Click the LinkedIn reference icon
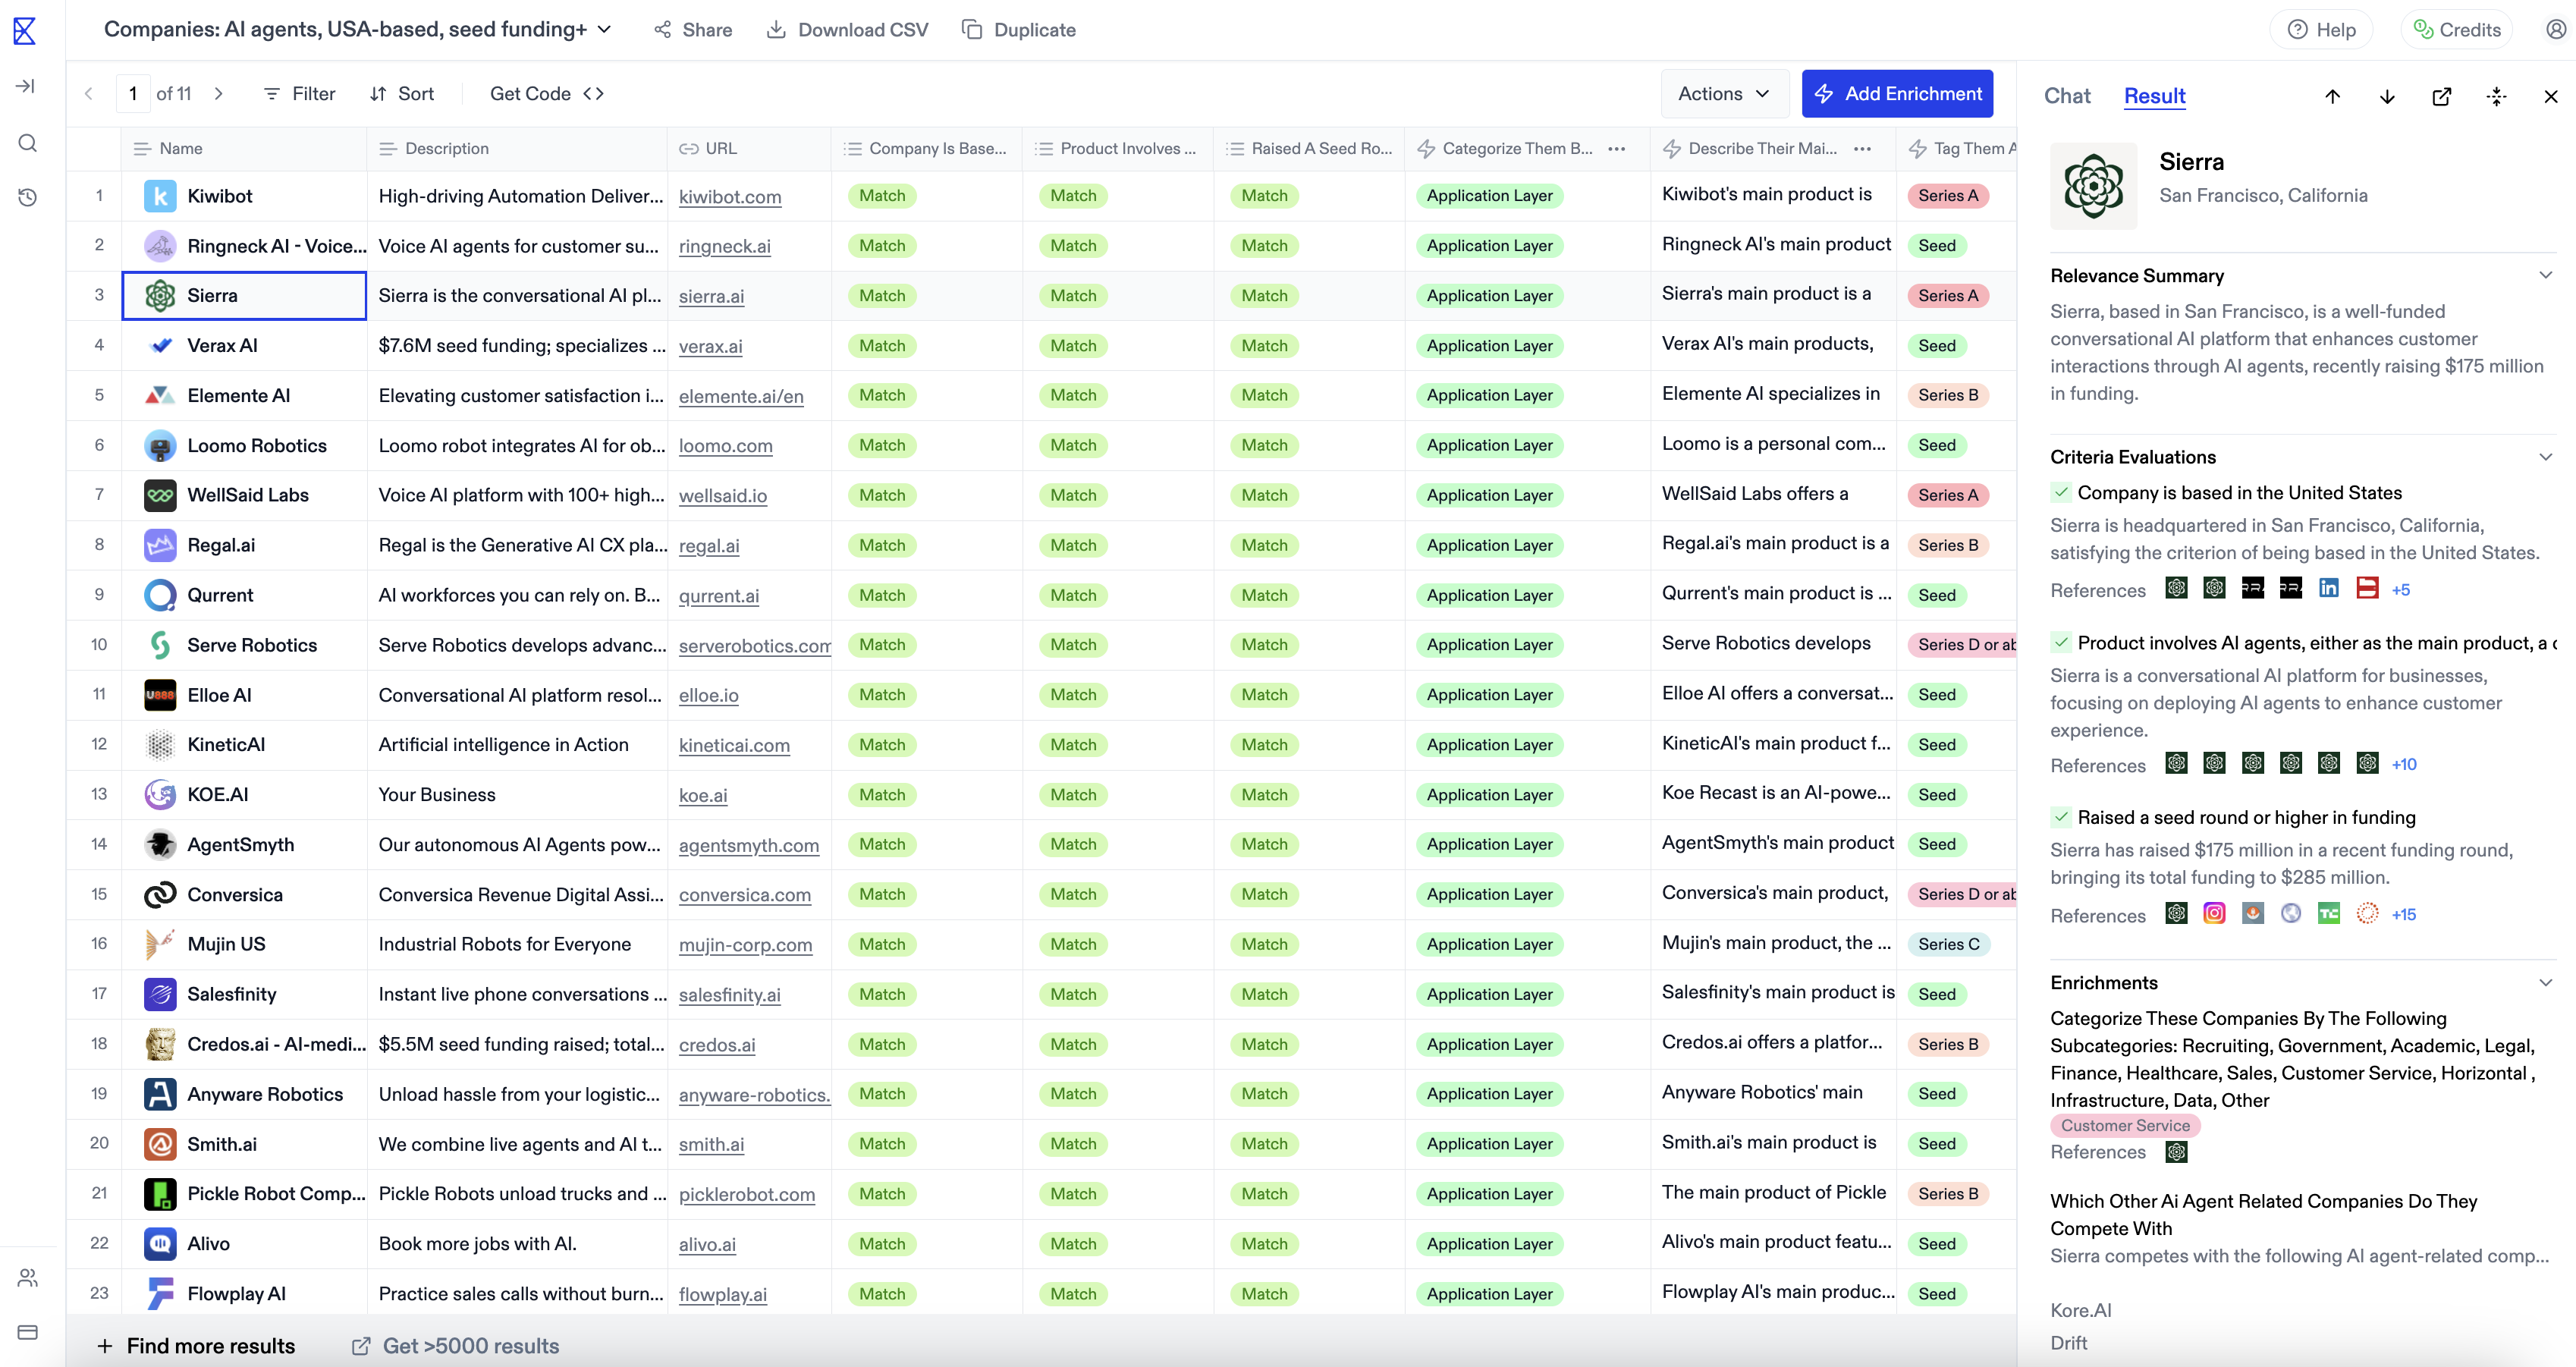This screenshot has height=1367, width=2576. pyautogui.click(x=2328, y=588)
